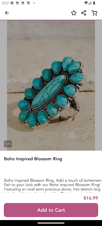Add the ring to your cart
Image resolution: width=102 pixels, height=226 pixels.
51,210
